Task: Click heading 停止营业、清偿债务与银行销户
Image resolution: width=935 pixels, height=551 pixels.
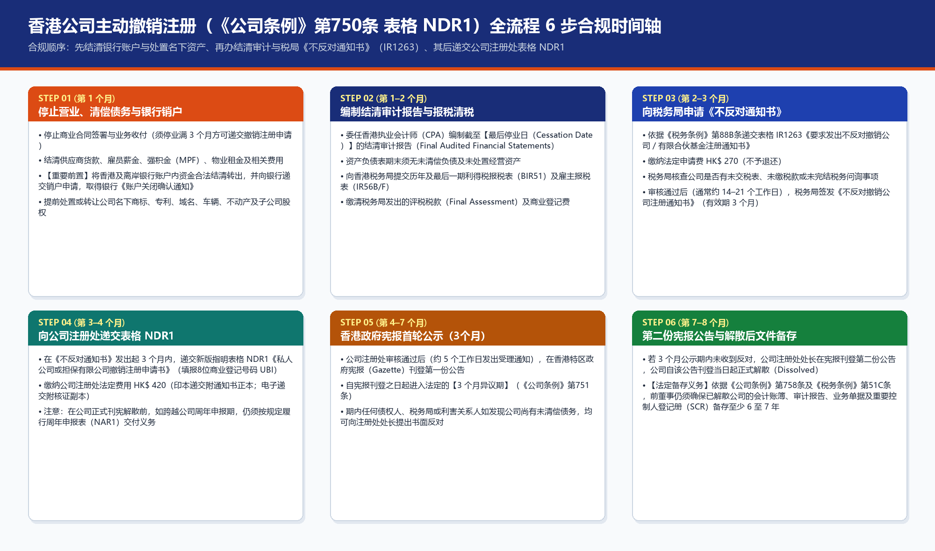Action: click(110, 112)
